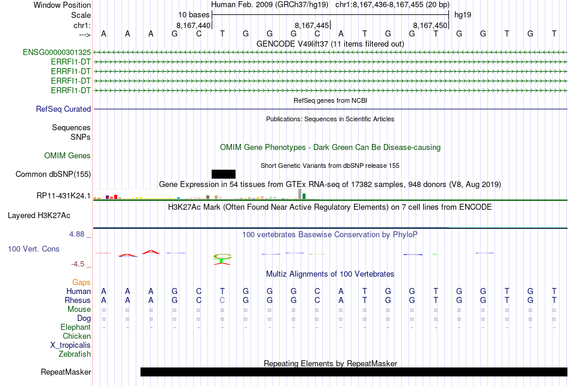Open the RefSeq Curated track label
Viewport: 568px width, 386px height.
63,109
